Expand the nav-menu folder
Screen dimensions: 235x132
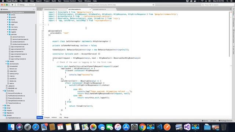tap(8, 27)
